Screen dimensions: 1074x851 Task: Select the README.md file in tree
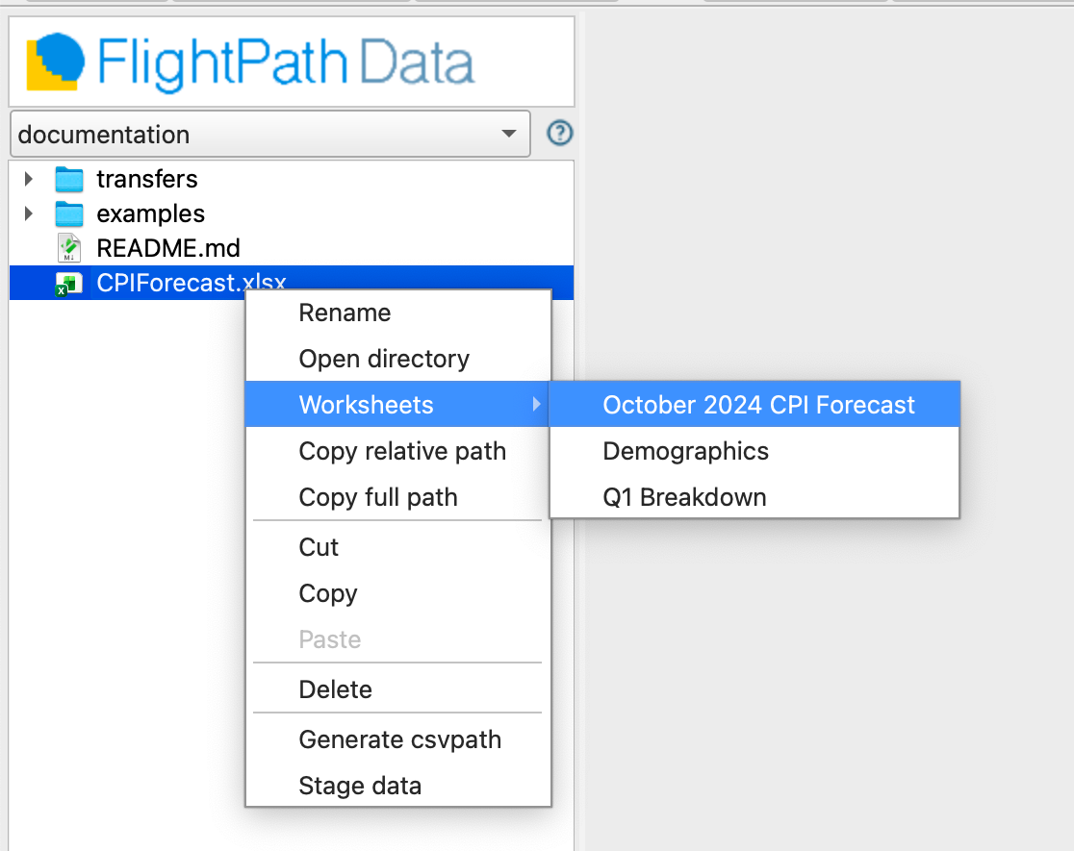click(x=167, y=248)
